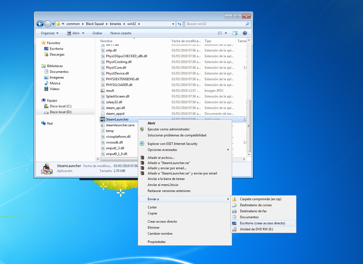Click the Red network icon
Image resolution: width=363 pixels, height=264 pixels.
44,123
